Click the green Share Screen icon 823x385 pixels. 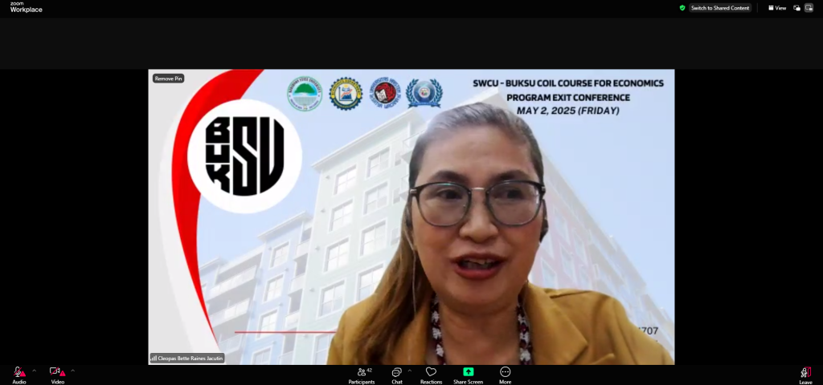click(x=469, y=372)
